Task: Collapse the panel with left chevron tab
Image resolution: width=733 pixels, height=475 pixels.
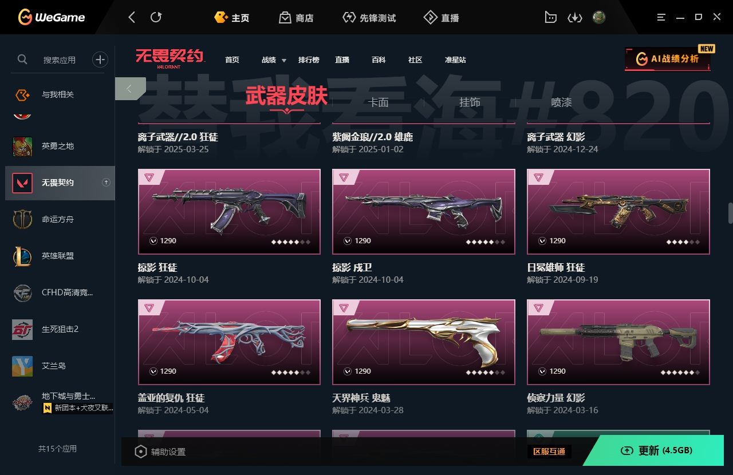Action: click(x=130, y=89)
